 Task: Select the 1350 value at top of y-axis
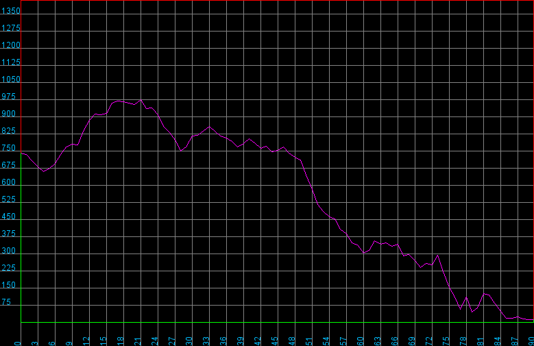(11, 11)
